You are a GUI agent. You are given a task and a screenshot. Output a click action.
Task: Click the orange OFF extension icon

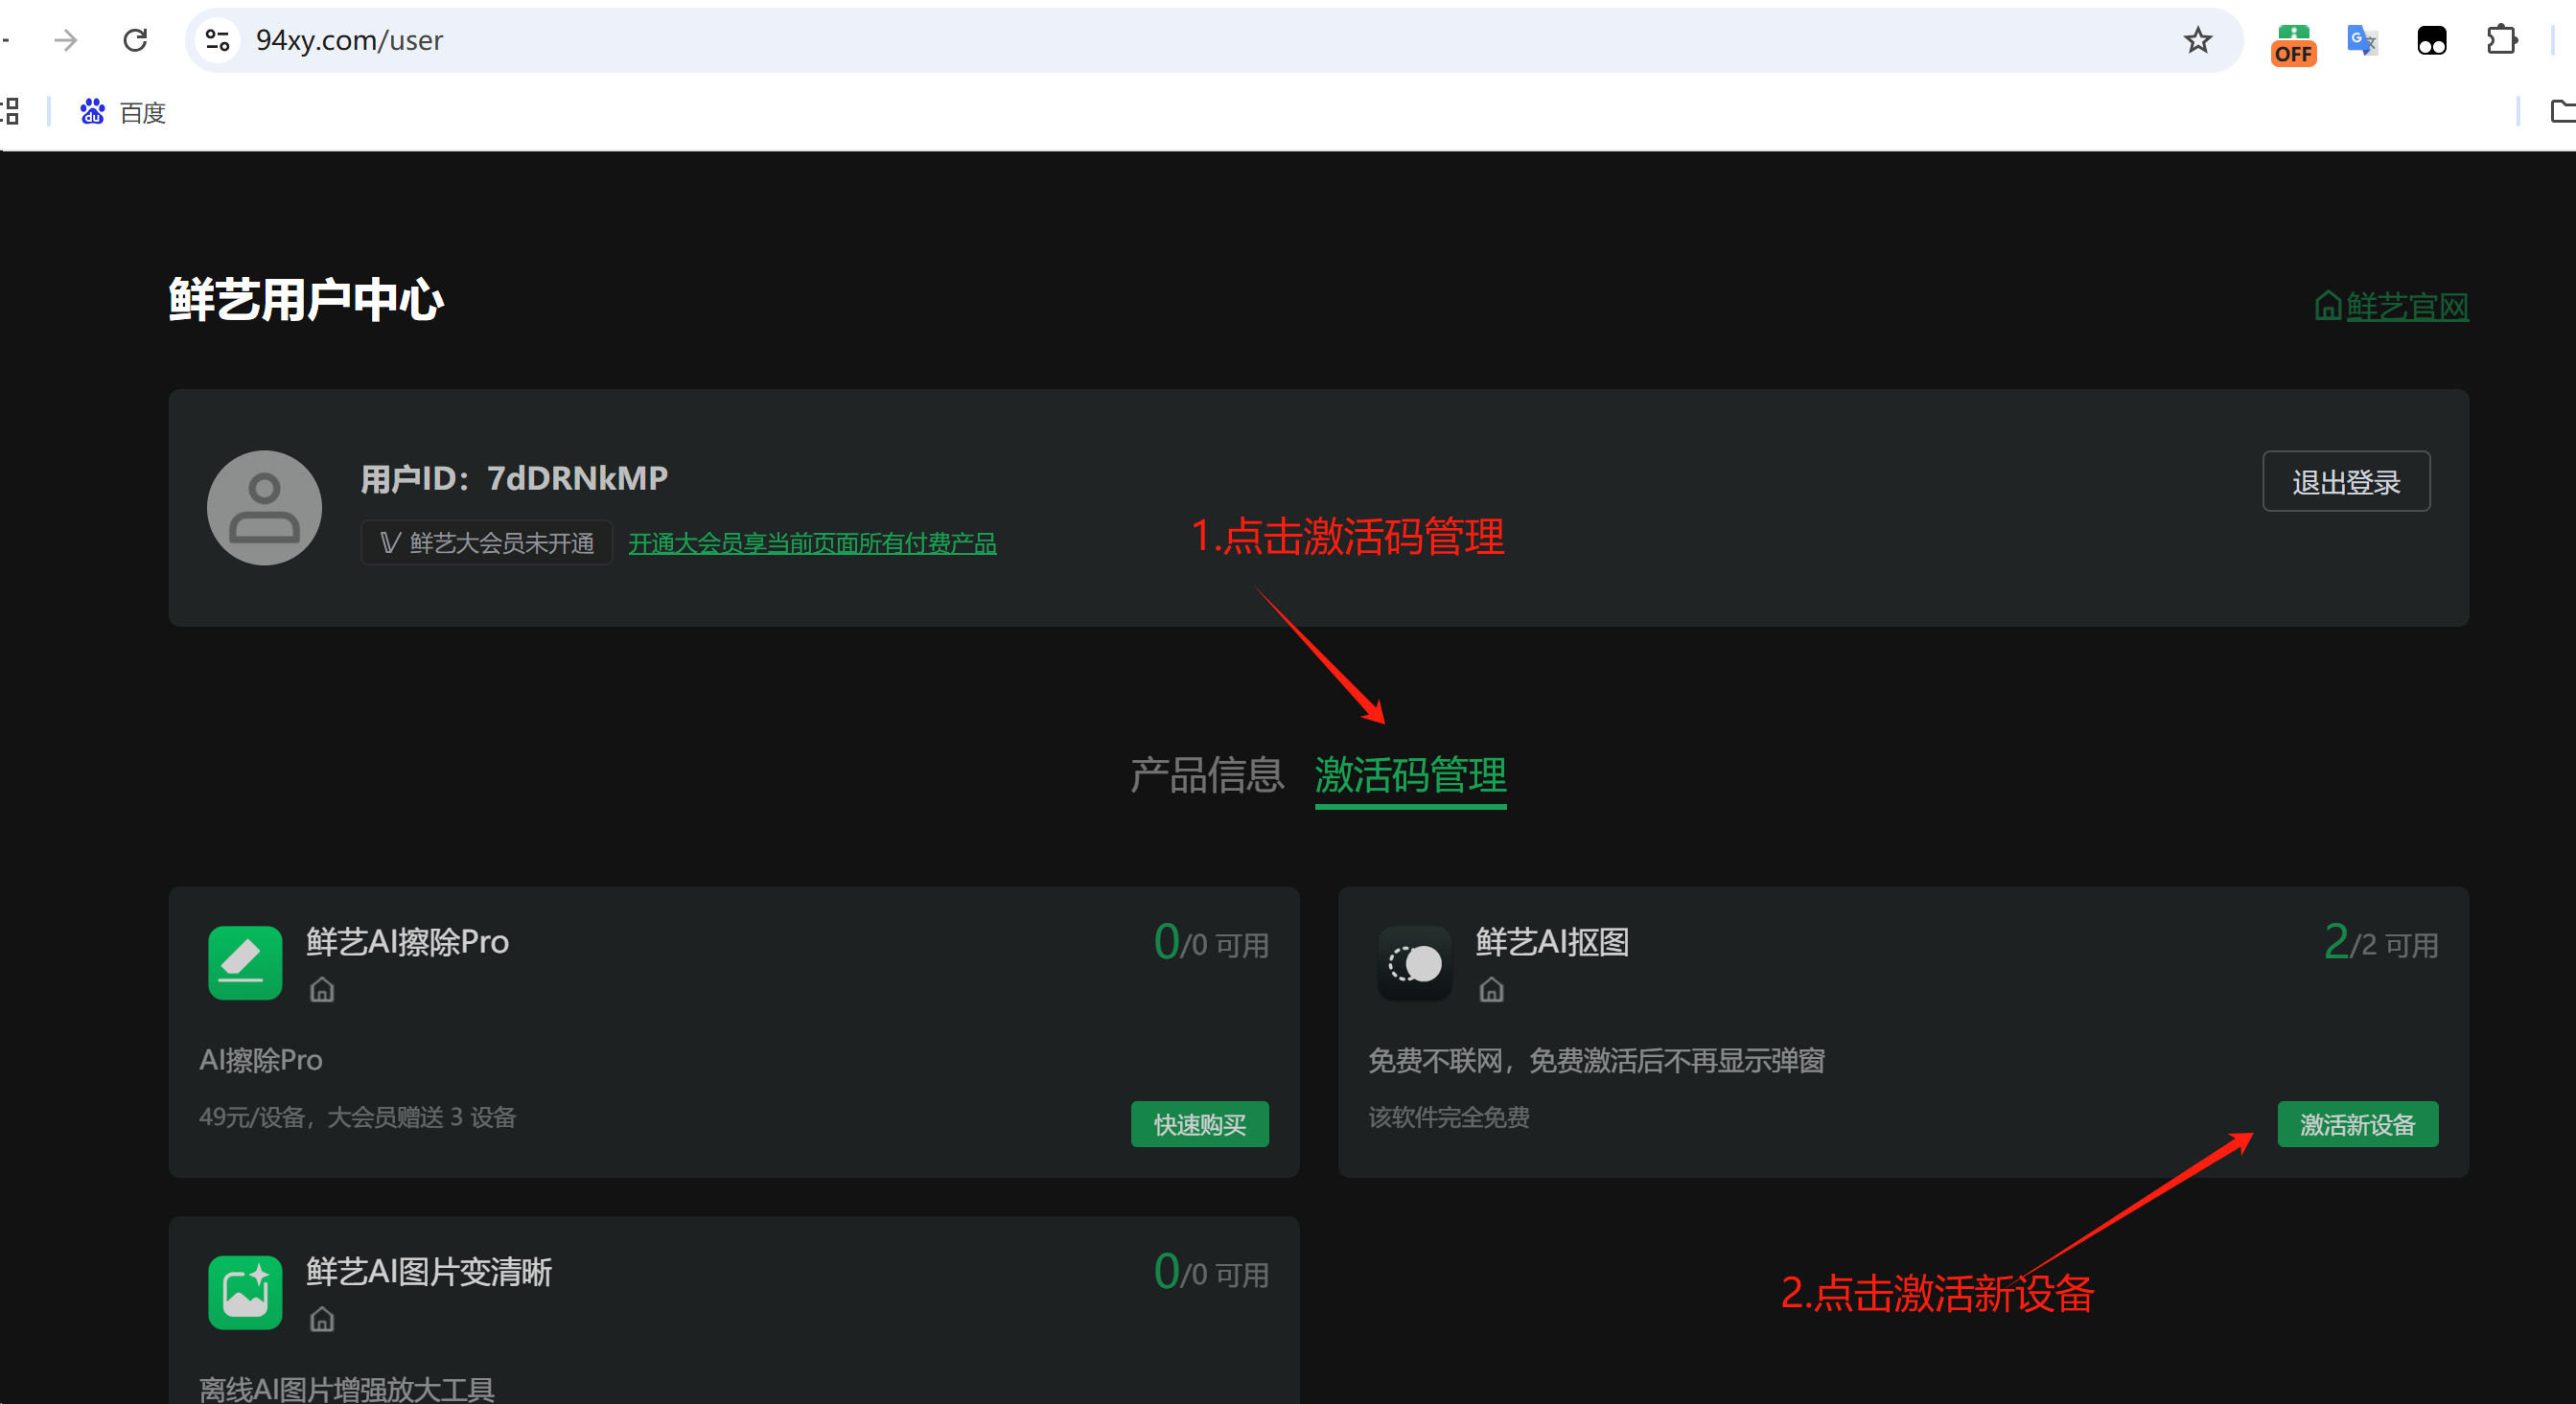[2293, 44]
